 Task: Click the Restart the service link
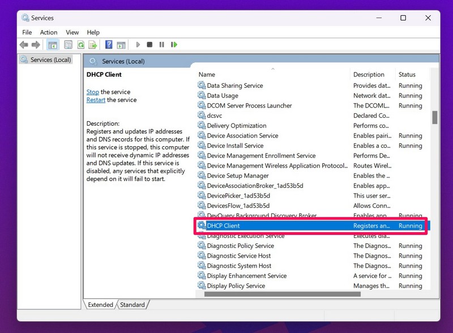(96, 100)
